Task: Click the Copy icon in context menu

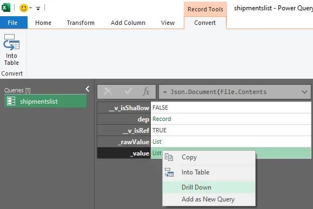Action: coord(169,157)
